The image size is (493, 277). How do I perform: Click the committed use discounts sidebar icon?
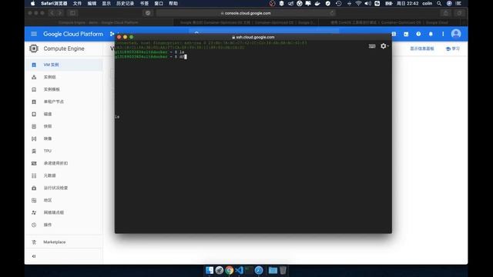[x=34, y=163]
